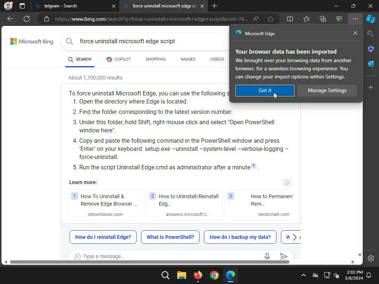Refresh the current page

pyautogui.click(x=27, y=19)
